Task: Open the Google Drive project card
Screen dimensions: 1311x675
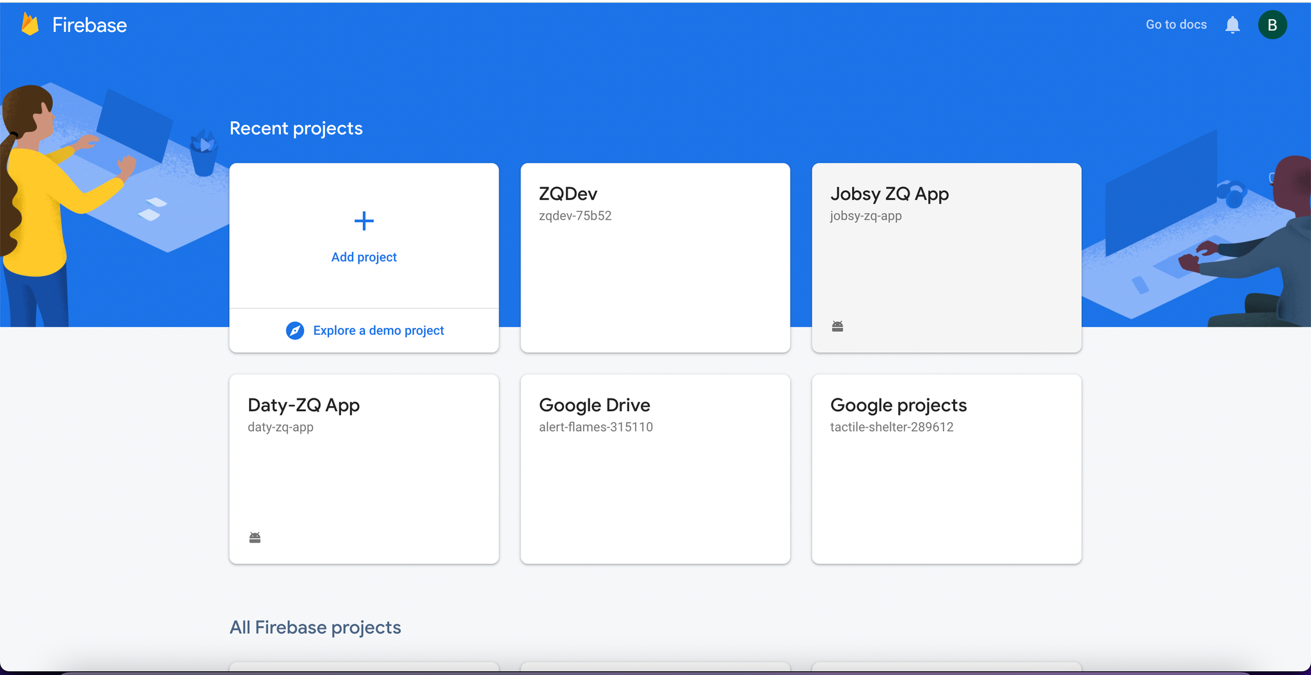Action: [655, 469]
